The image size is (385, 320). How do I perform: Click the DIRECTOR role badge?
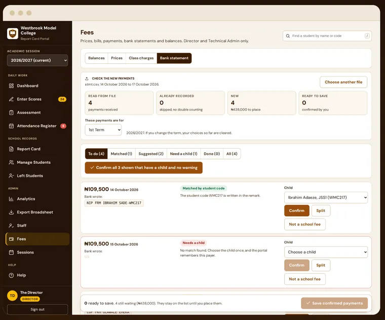pos(30,299)
